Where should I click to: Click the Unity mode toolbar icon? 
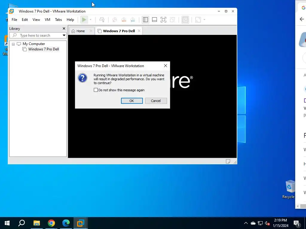tap(172, 20)
